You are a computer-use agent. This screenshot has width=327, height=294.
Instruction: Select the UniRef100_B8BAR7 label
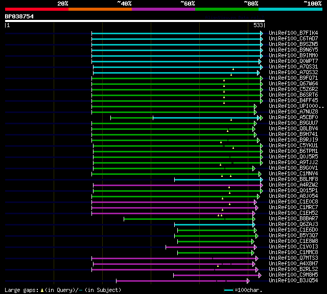coord(293,219)
